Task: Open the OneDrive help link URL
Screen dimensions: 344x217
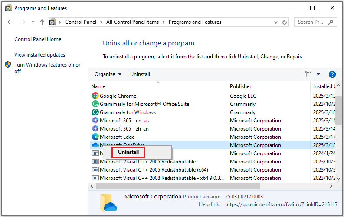Action: click(x=281, y=204)
